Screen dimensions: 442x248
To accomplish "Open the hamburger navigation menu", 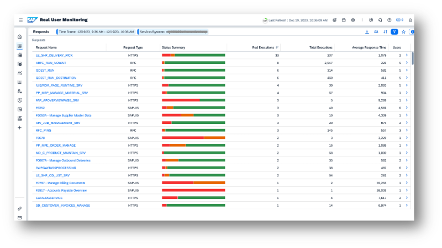I will point(20,20).
